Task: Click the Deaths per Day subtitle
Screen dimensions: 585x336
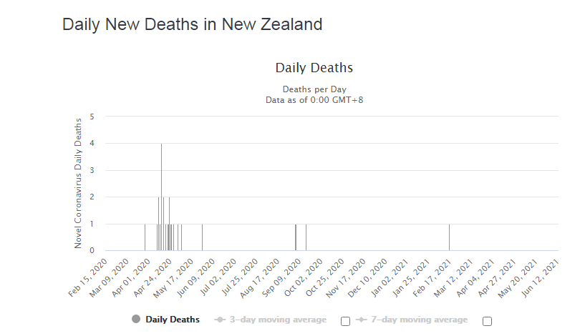Action: pyautogui.click(x=314, y=89)
